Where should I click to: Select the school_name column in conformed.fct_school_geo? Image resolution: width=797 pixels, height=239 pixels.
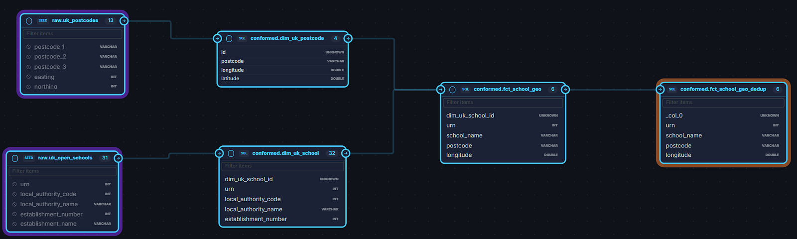tap(503, 135)
